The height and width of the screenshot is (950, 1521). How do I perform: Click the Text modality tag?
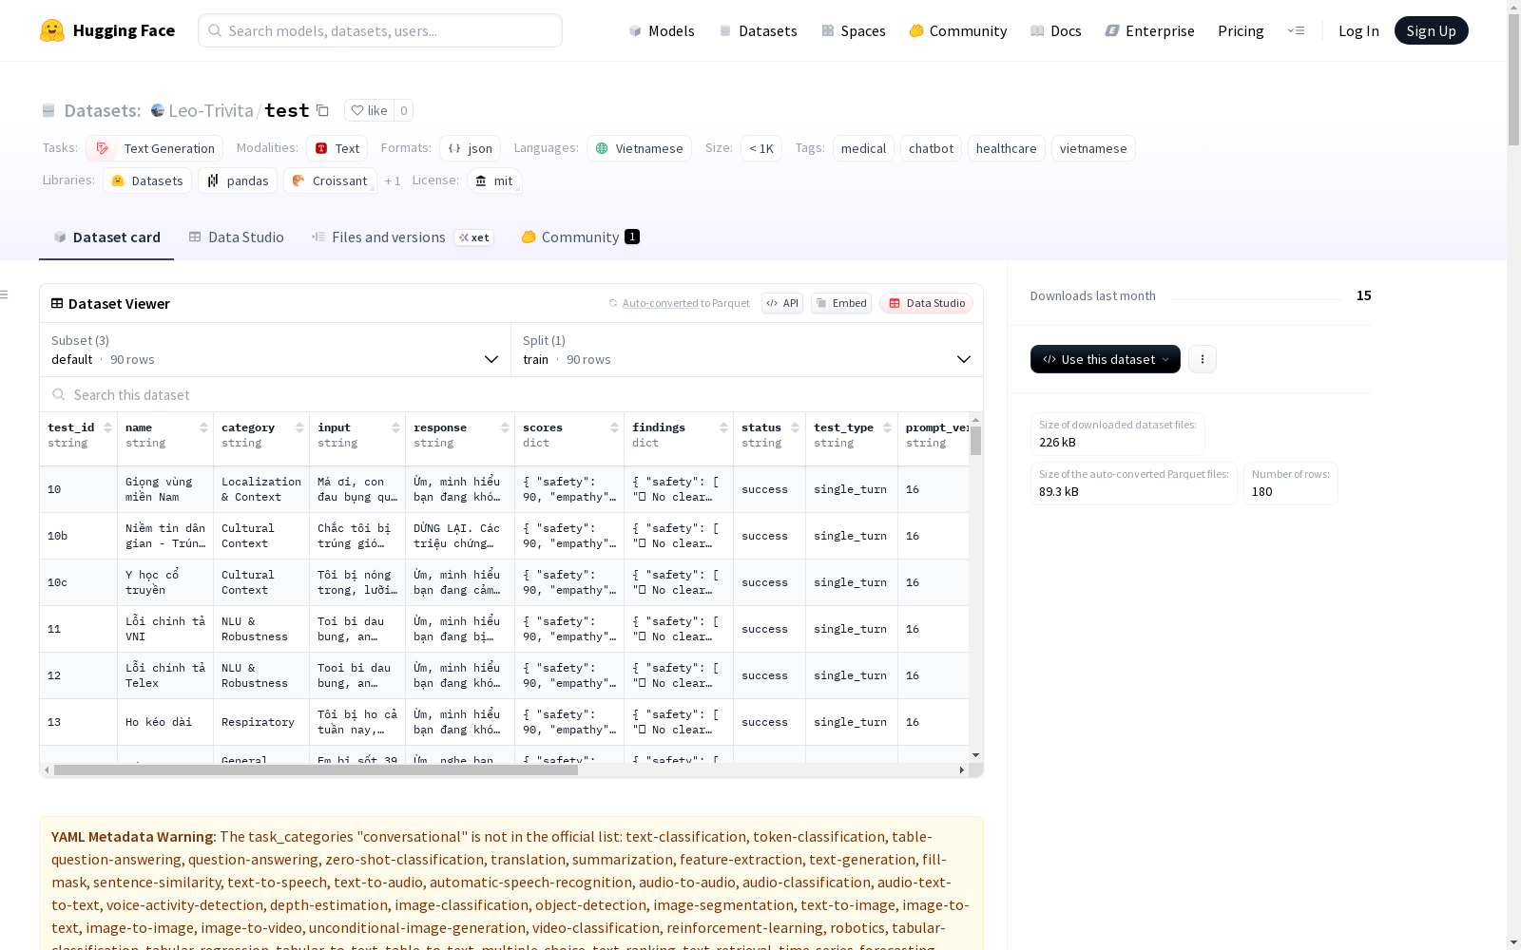coord(337,148)
